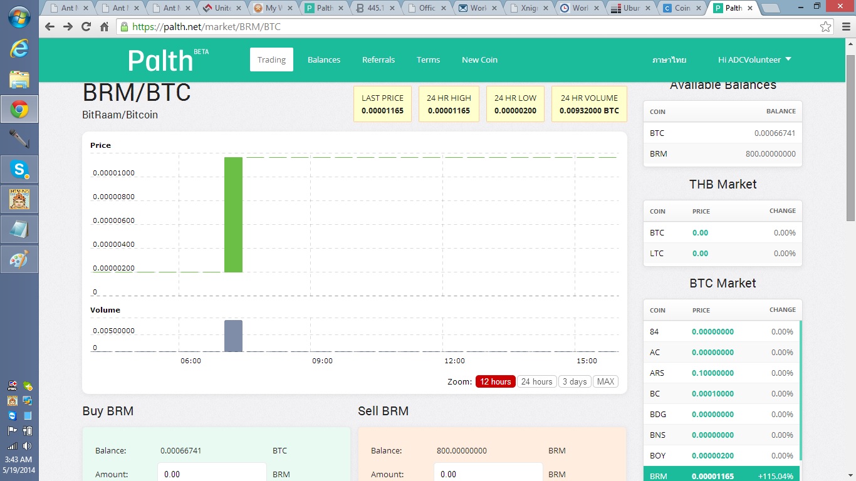This screenshot has height=481, width=856.
Task: Select the highlighted BRM market row
Action: [x=722, y=474]
